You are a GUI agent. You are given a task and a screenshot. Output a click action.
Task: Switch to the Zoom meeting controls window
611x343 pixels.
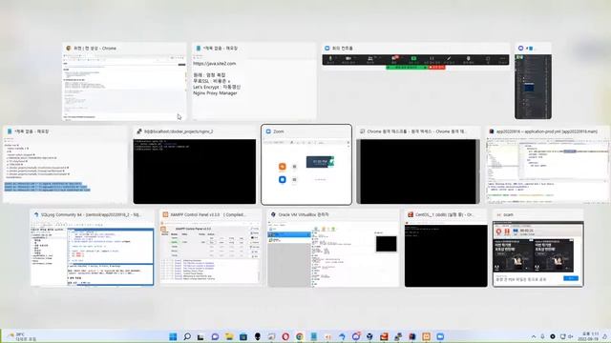tap(416, 56)
